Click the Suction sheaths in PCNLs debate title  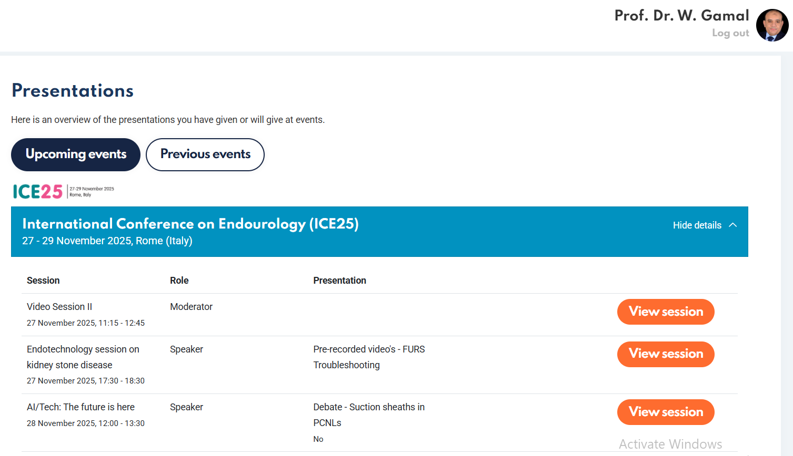[x=368, y=414]
